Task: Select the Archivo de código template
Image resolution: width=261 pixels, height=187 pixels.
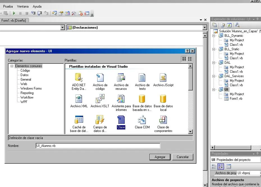Action: (x=100, y=81)
